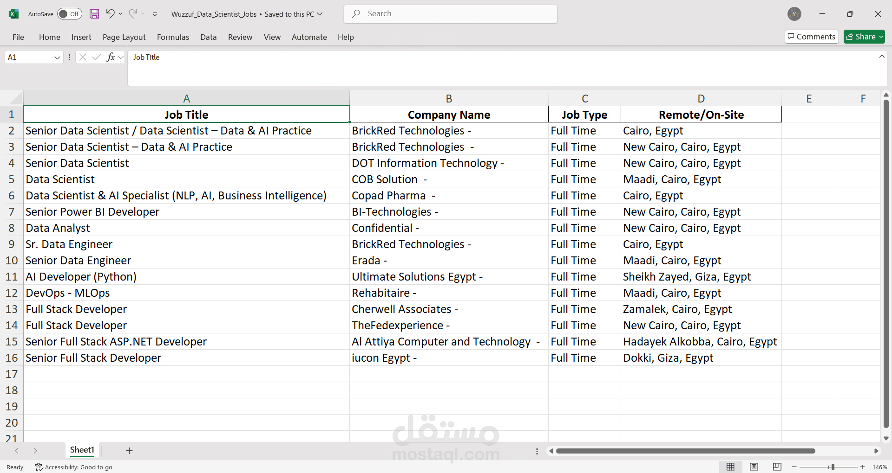Open the Help tab

346,37
